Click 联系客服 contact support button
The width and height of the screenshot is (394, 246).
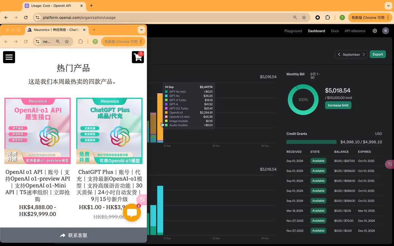(x=74, y=236)
